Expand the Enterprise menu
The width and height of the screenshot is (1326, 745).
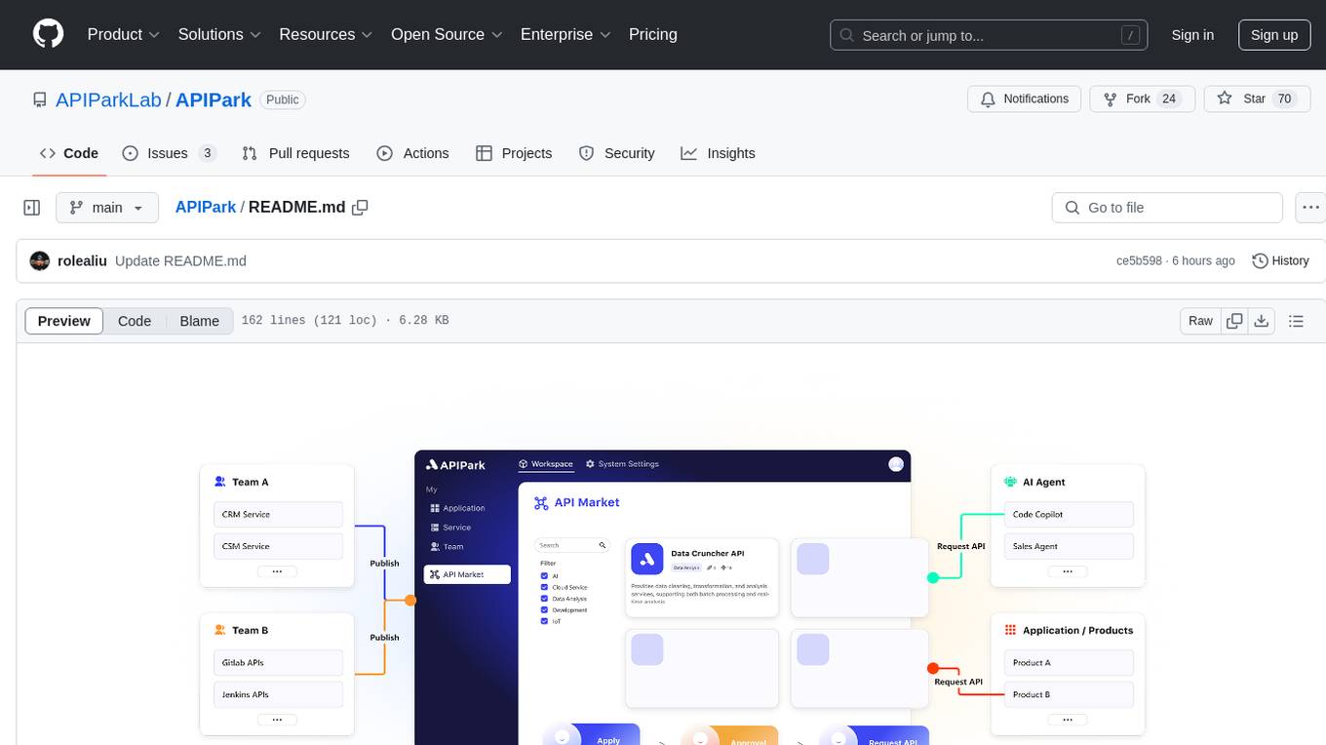[x=565, y=34]
